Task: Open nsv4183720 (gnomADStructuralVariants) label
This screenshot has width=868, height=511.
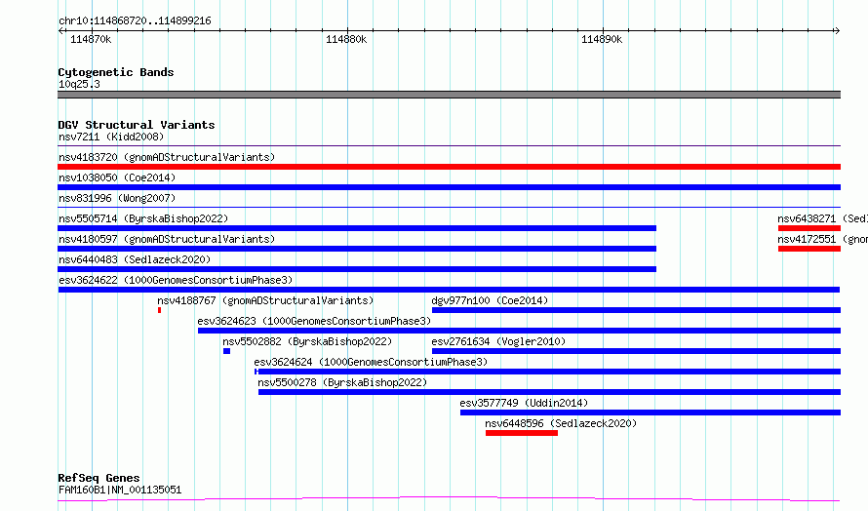Action: coord(167,157)
